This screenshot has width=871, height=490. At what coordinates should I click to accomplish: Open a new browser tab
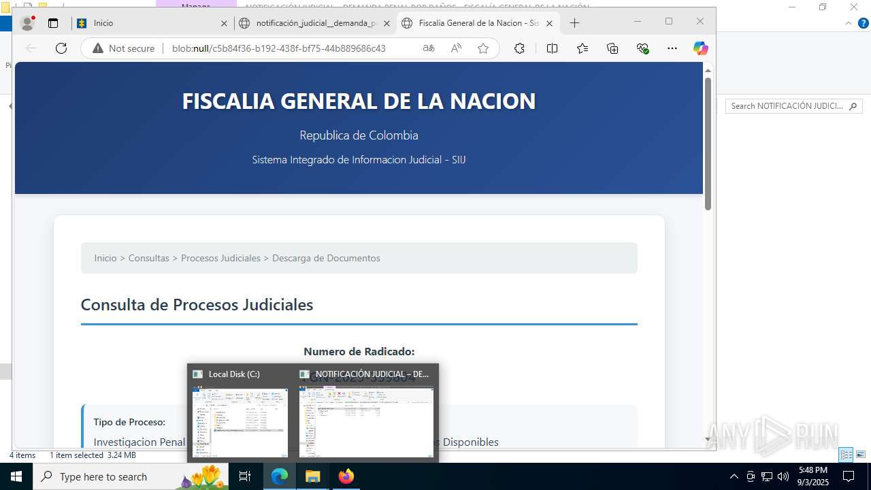(x=574, y=23)
